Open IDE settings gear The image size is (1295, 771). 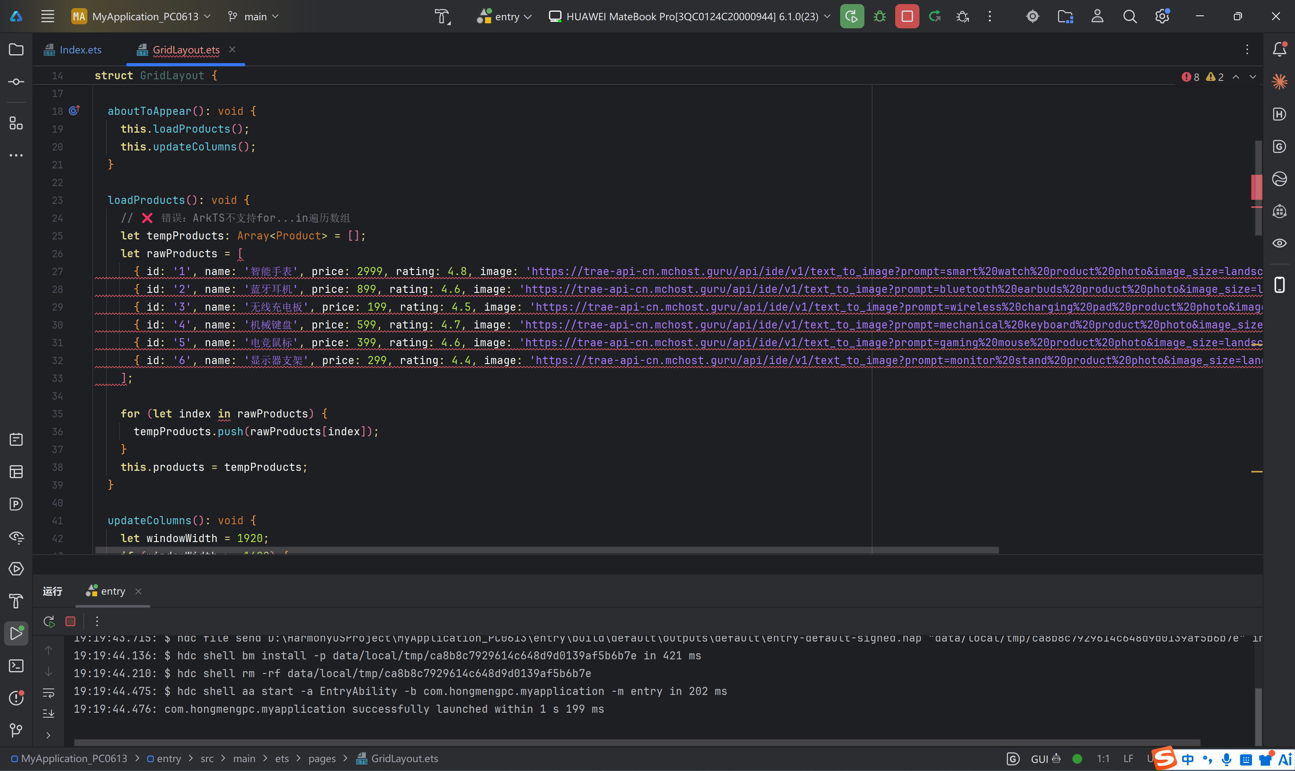coord(1162,16)
